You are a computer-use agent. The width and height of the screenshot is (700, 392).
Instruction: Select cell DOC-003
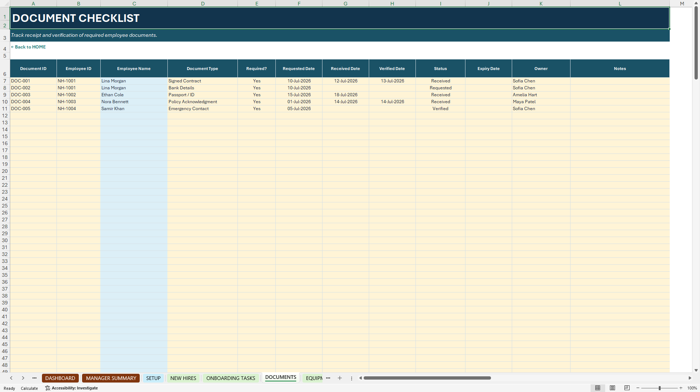tap(33, 95)
